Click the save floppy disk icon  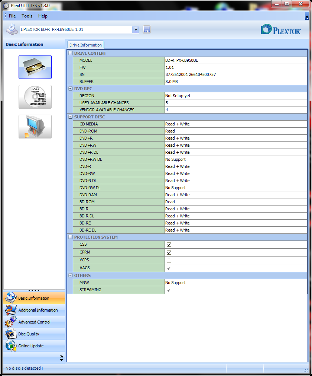(147, 29)
